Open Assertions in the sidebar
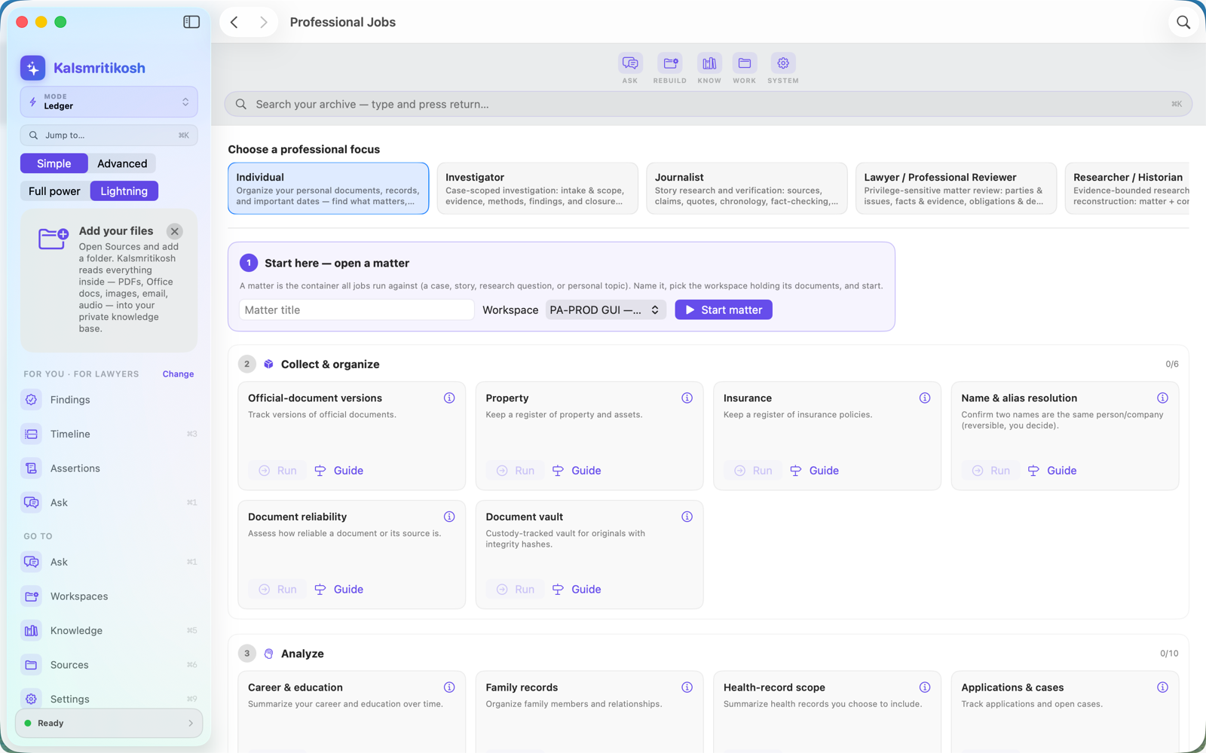1206x753 pixels. (109, 468)
